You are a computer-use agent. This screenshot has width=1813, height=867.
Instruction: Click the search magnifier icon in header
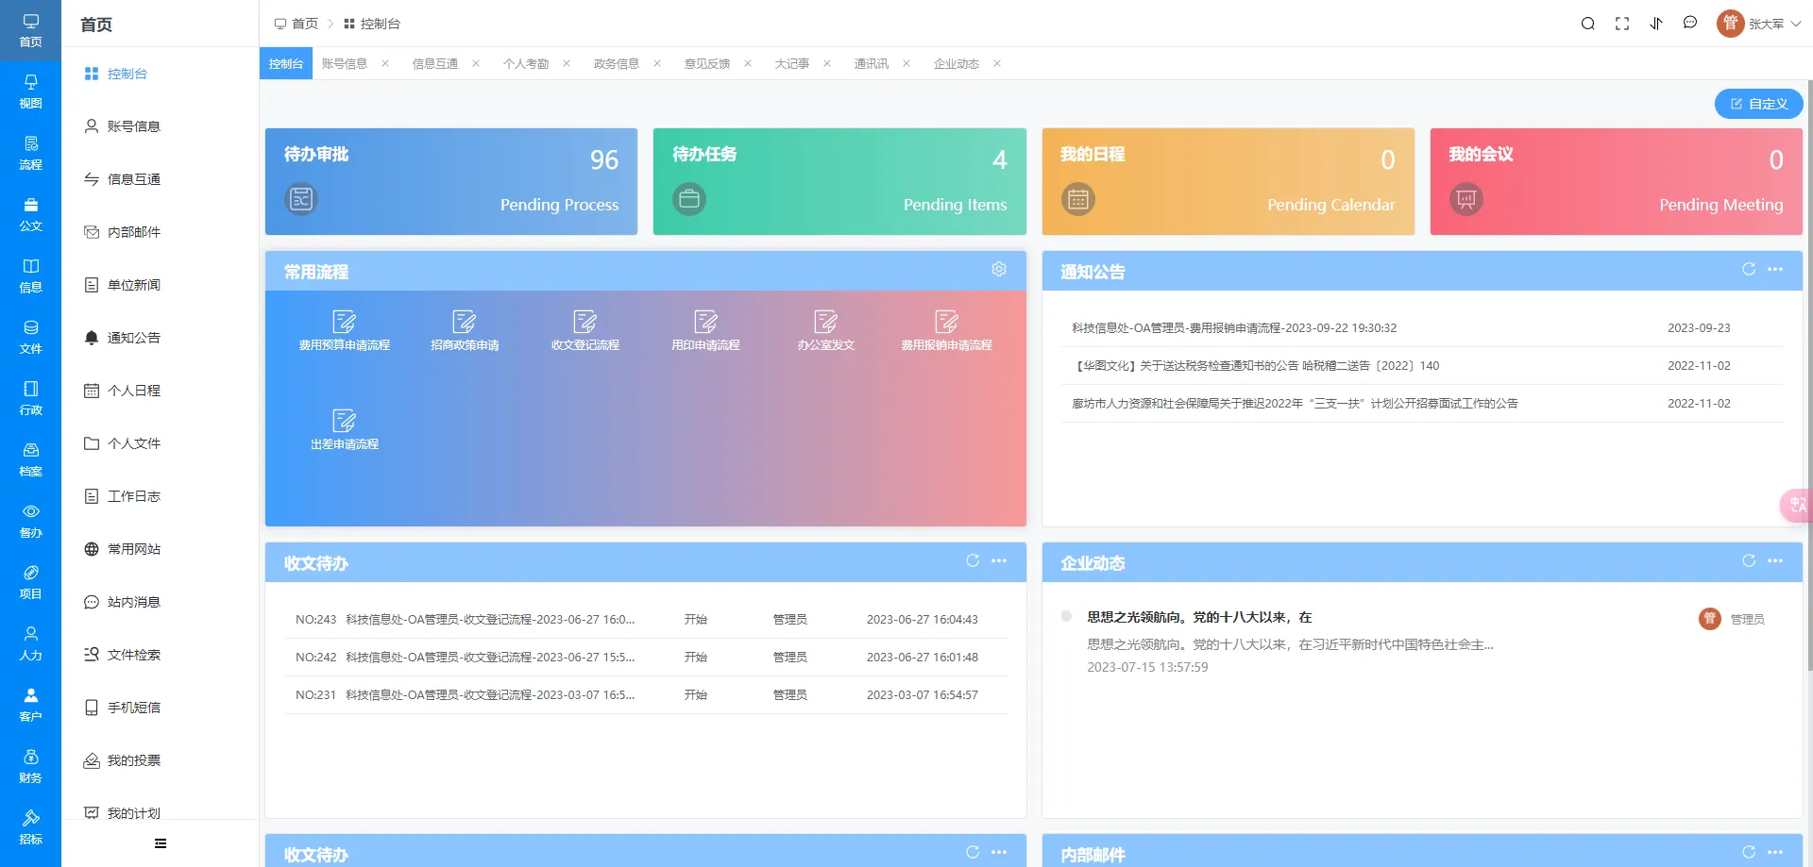pyautogui.click(x=1588, y=24)
